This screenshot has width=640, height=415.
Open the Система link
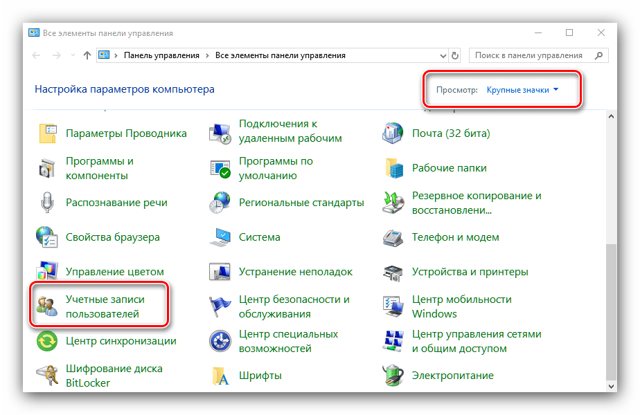pyautogui.click(x=259, y=237)
